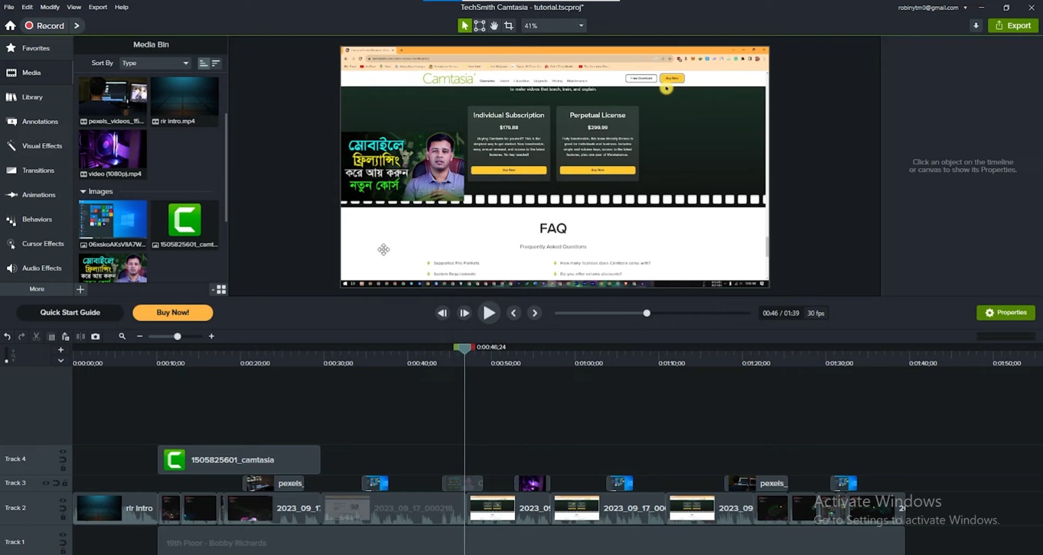1043x555 pixels.
Task: Collapse the Images group in Media Bin
Action: tap(83, 192)
